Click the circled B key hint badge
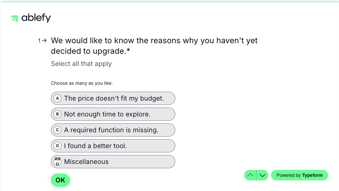 pos(57,114)
